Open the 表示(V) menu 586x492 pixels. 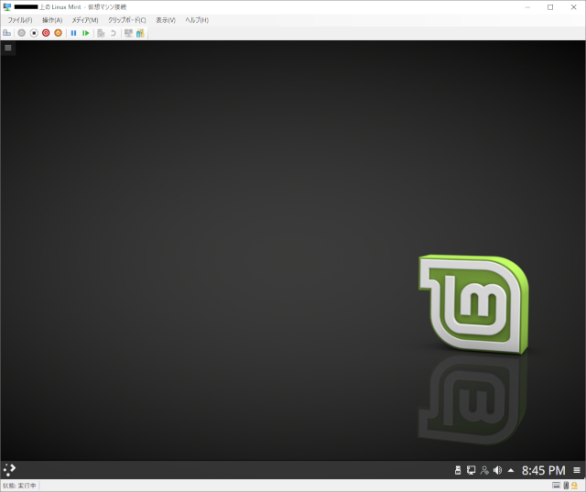click(x=166, y=20)
